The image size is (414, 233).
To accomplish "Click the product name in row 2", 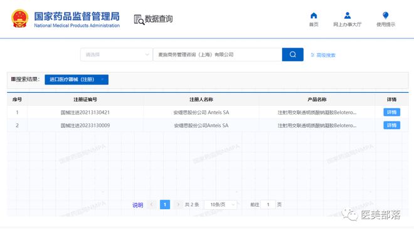I will (x=317, y=126).
